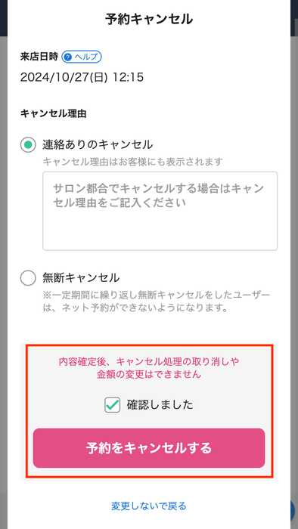Select the 連絡ありのキャンセル radio button
Screen dimensions: 298x529
click(28, 145)
